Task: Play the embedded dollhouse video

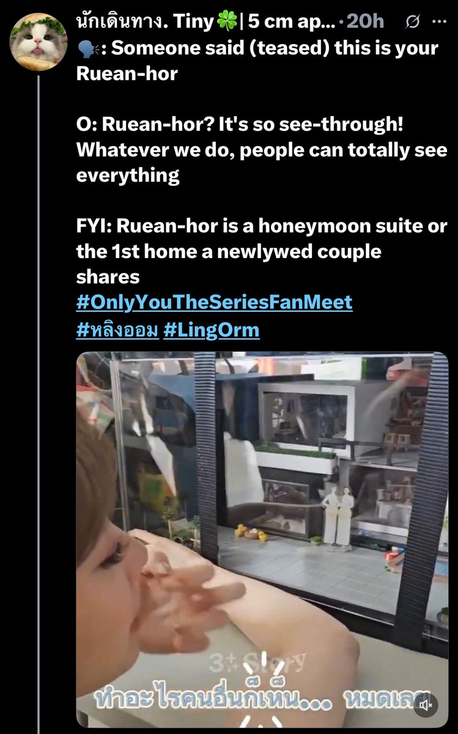Action: point(262,539)
